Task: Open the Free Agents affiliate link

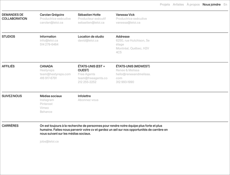Action: pyautogui.click(x=86, y=74)
